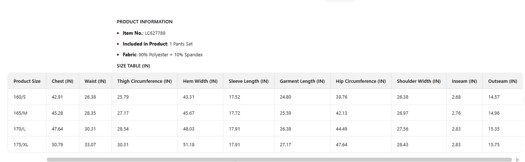Select the Waist (IN) column header
525x162 pixels.
[x=95, y=81]
